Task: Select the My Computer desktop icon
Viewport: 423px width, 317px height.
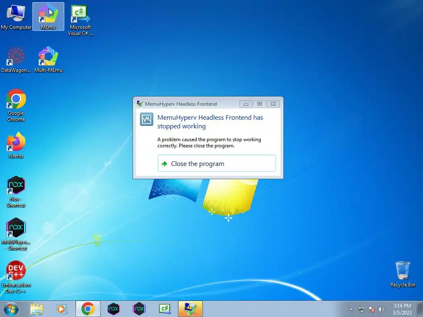Action: (x=16, y=17)
